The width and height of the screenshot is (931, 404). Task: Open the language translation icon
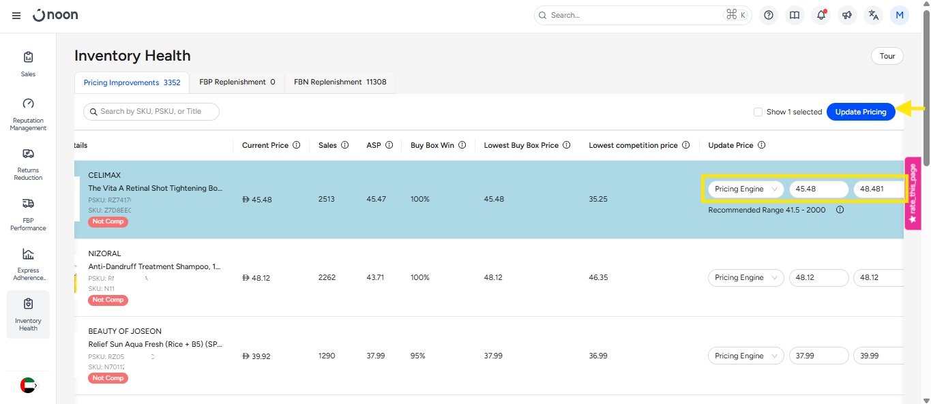click(873, 15)
